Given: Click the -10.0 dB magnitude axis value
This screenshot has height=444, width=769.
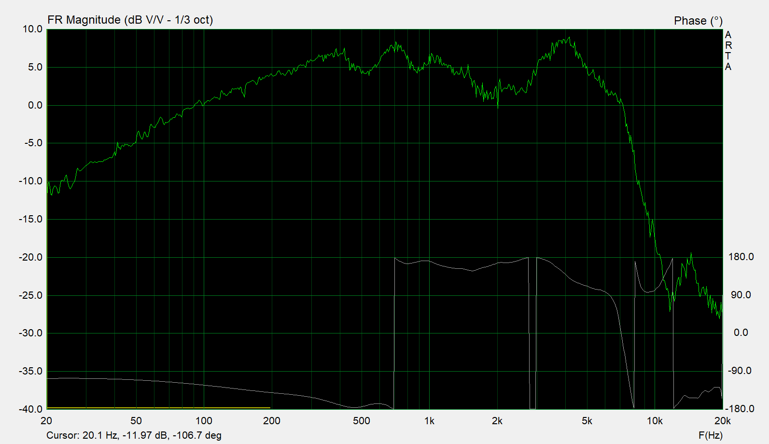Looking at the screenshot, I should coord(30,181).
